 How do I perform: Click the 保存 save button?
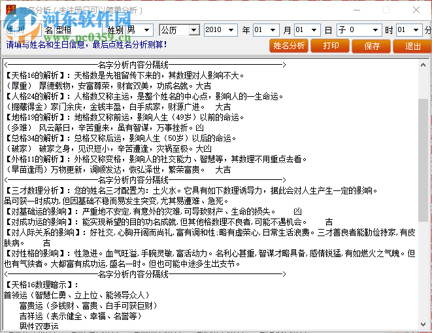(x=371, y=46)
